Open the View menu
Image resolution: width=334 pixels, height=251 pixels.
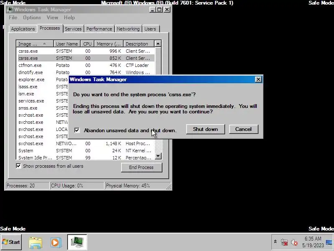pos(53,18)
